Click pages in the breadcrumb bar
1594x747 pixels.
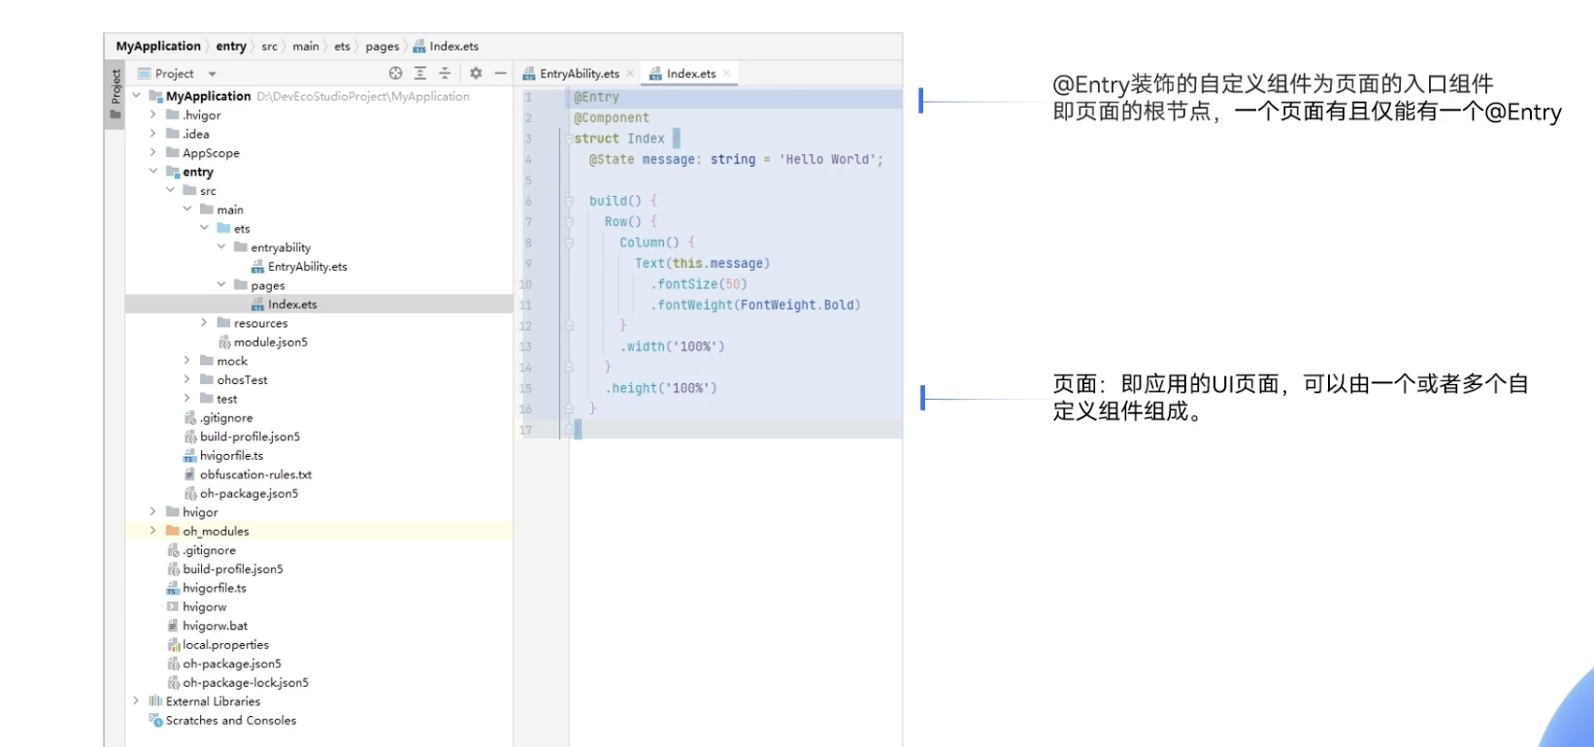[382, 46]
